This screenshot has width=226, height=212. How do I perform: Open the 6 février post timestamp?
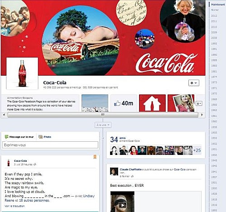(125, 176)
